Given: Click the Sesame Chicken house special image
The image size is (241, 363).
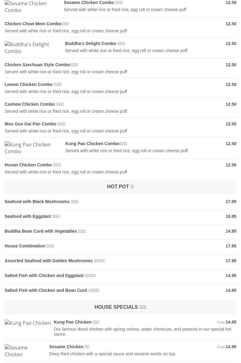Looking at the screenshot, I should point(23,351).
